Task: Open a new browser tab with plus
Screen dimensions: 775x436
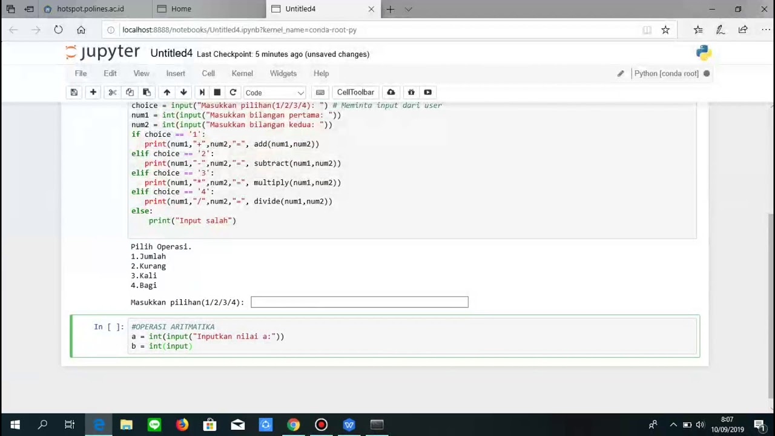Action: click(391, 9)
